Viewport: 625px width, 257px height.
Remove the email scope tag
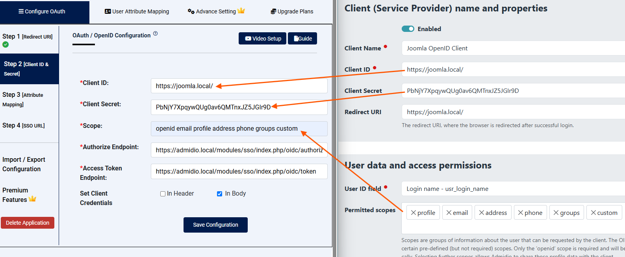pyautogui.click(x=449, y=213)
